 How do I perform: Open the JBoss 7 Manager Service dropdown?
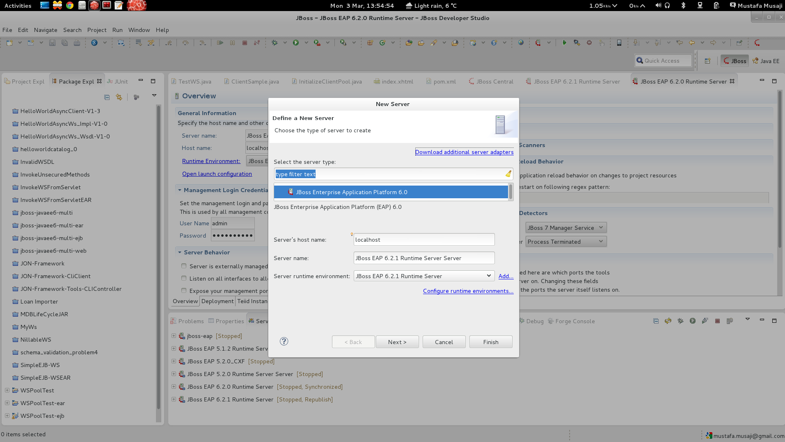pyautogui.click(x=566, y=228)
